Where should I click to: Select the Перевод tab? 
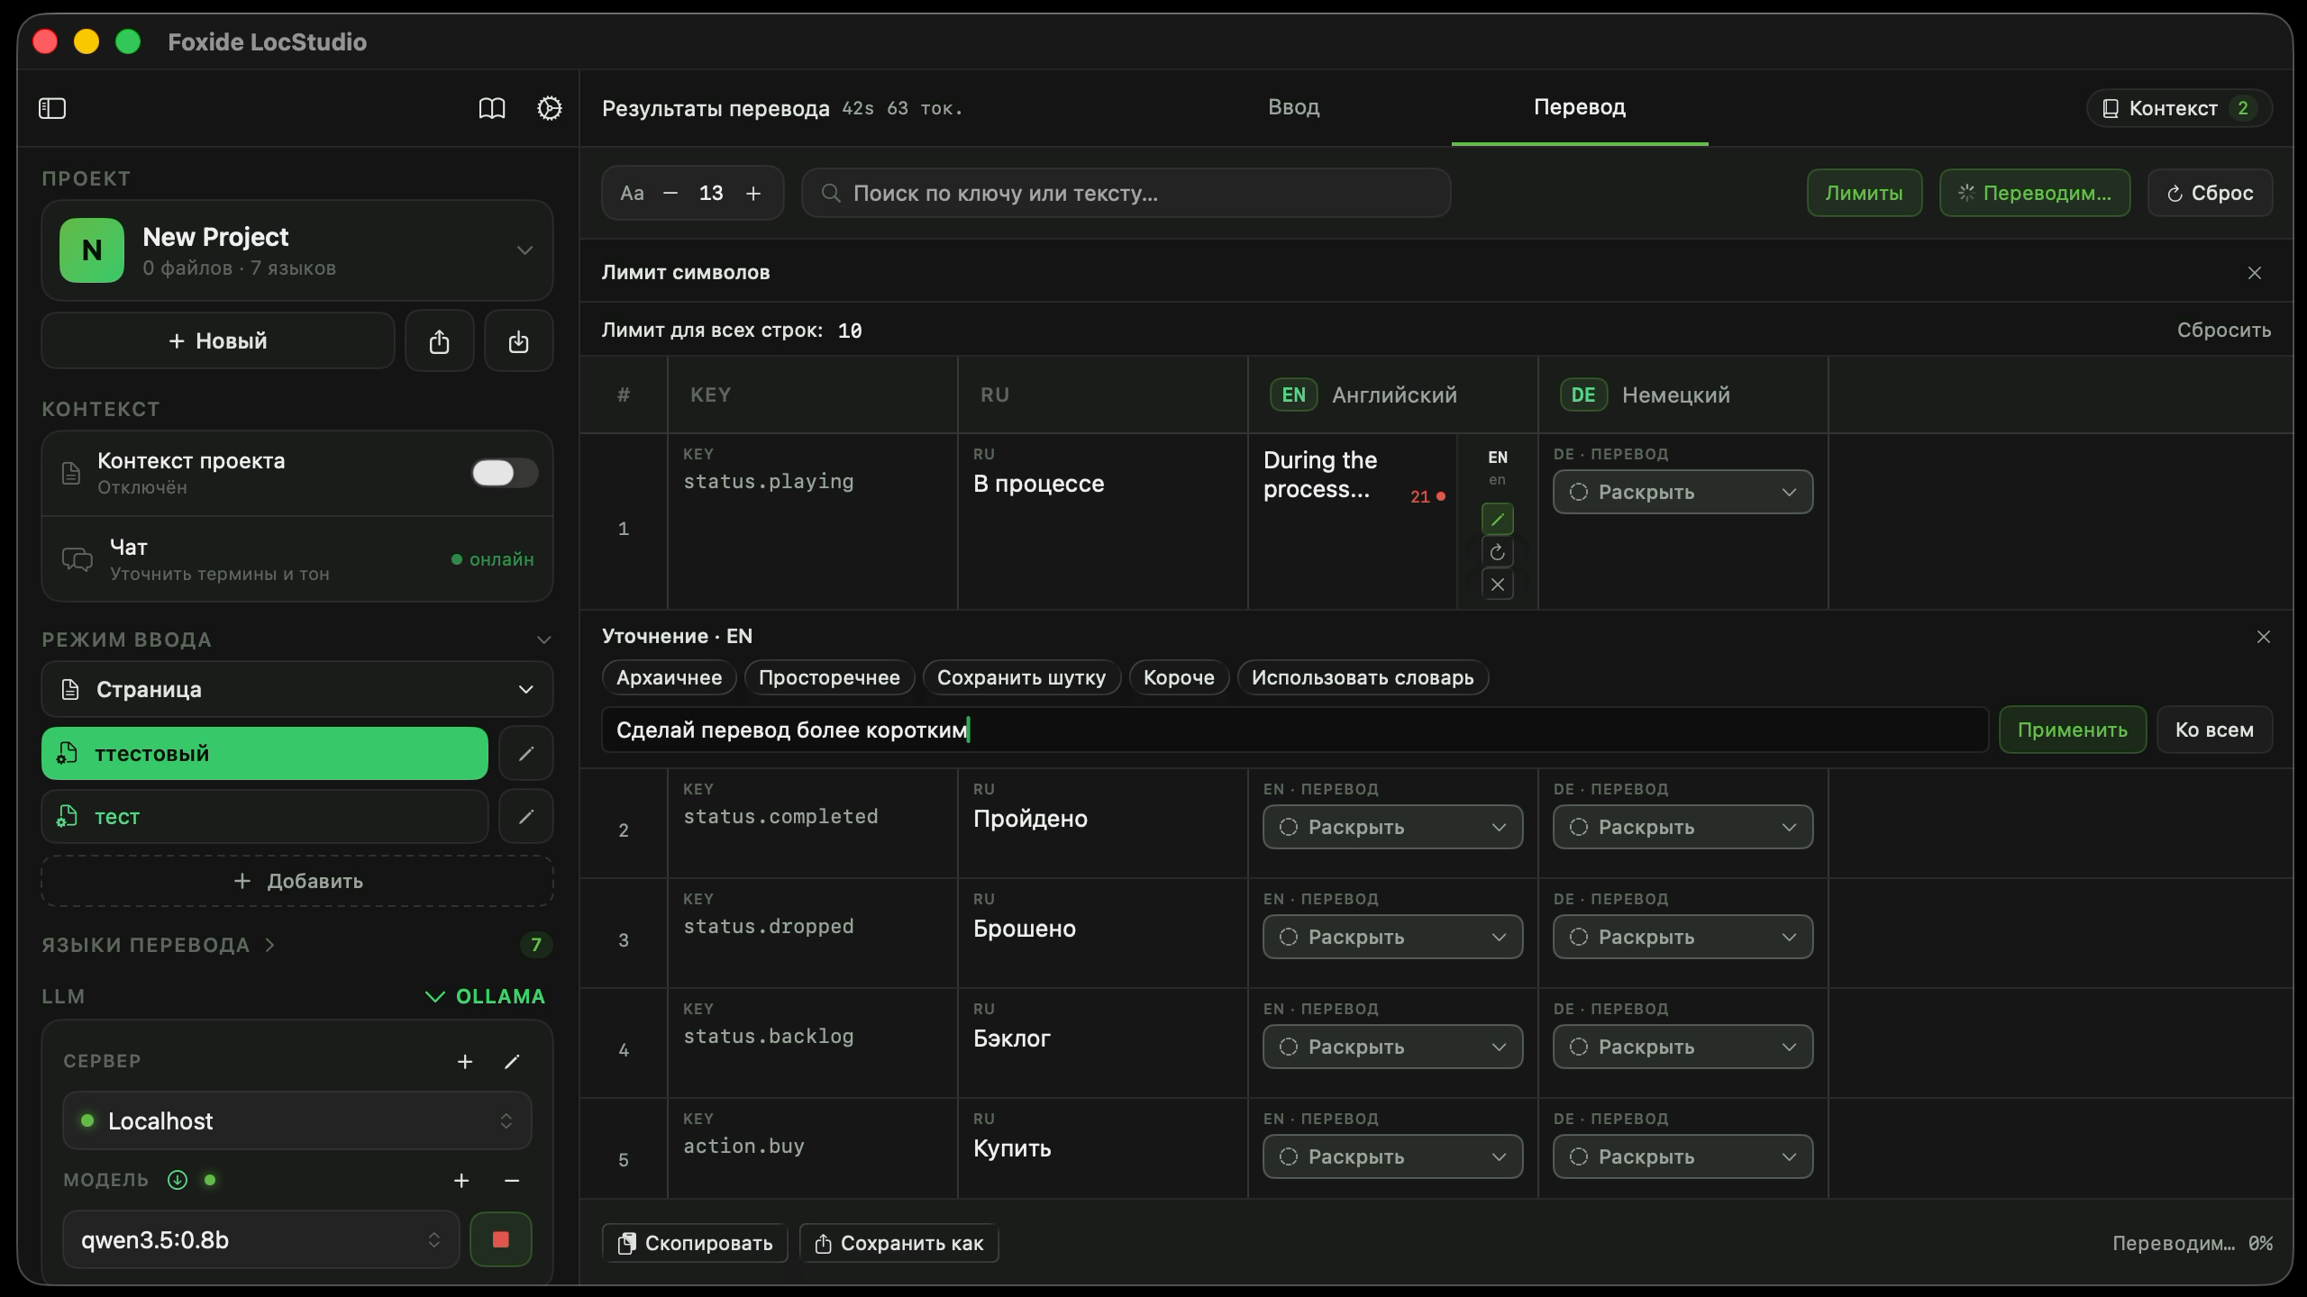point(1580,107)
